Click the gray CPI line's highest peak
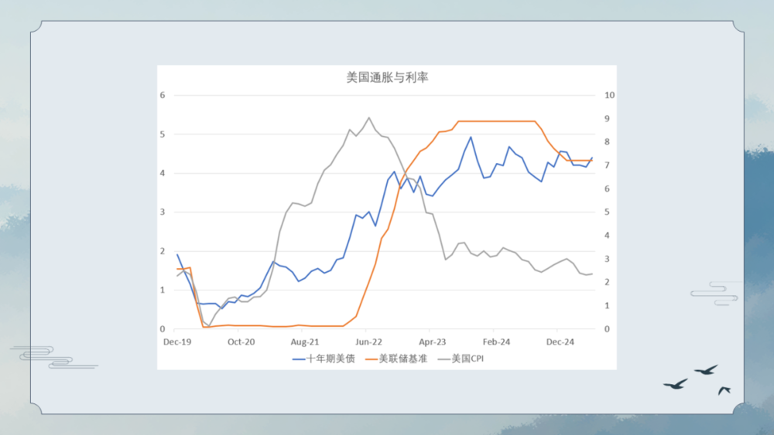This screenshot has width=774, height=435. tap(368, 118)
